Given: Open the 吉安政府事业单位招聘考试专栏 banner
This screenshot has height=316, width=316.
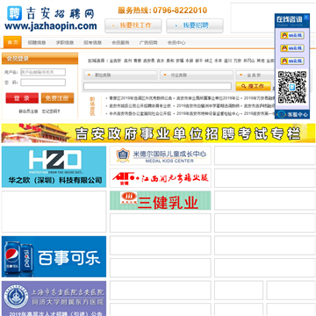Looking at the screenshot, I should (158, 133).
